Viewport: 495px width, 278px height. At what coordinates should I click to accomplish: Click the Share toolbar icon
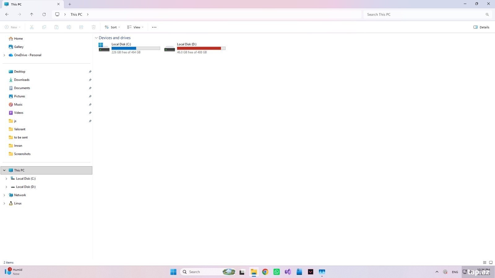click(81, 27)
